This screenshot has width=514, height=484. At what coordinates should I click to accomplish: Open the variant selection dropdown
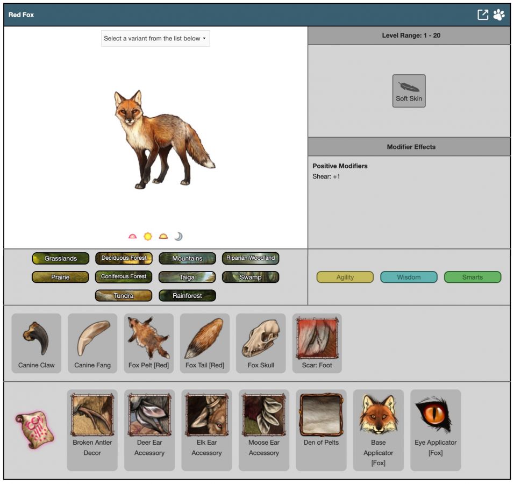coord(155,39)
